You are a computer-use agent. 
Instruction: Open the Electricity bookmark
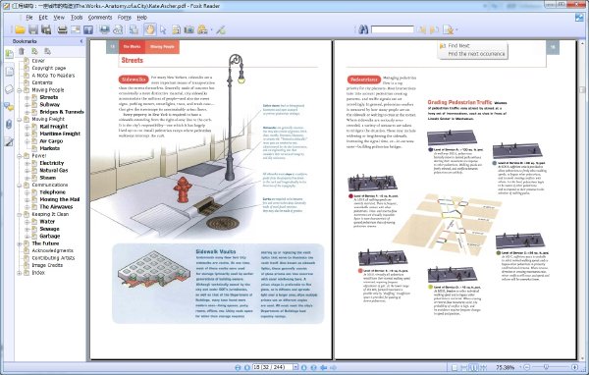(52, 163)
